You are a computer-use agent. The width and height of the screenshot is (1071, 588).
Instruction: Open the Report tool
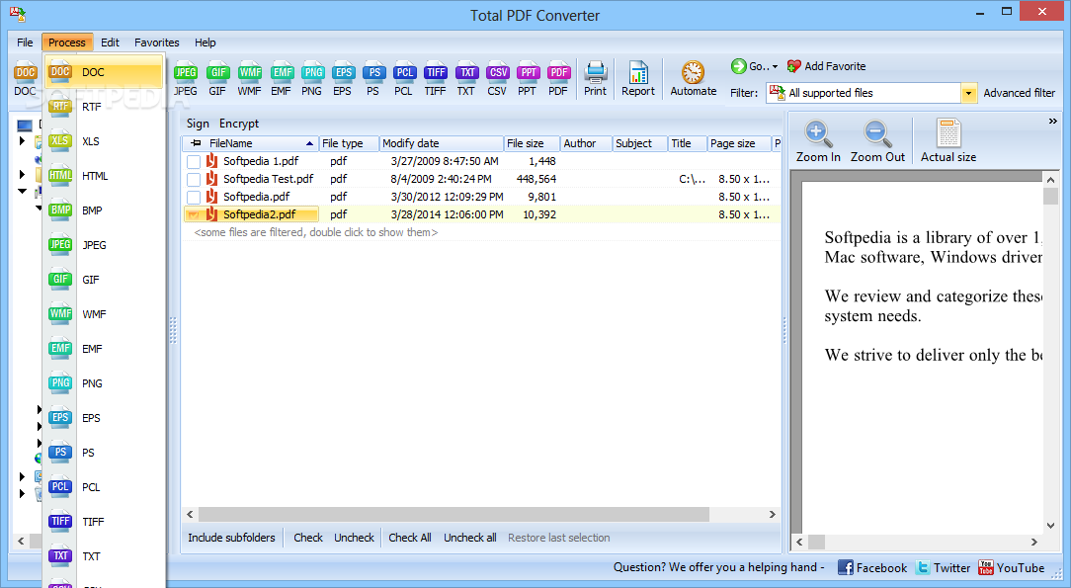pos(638,80)
